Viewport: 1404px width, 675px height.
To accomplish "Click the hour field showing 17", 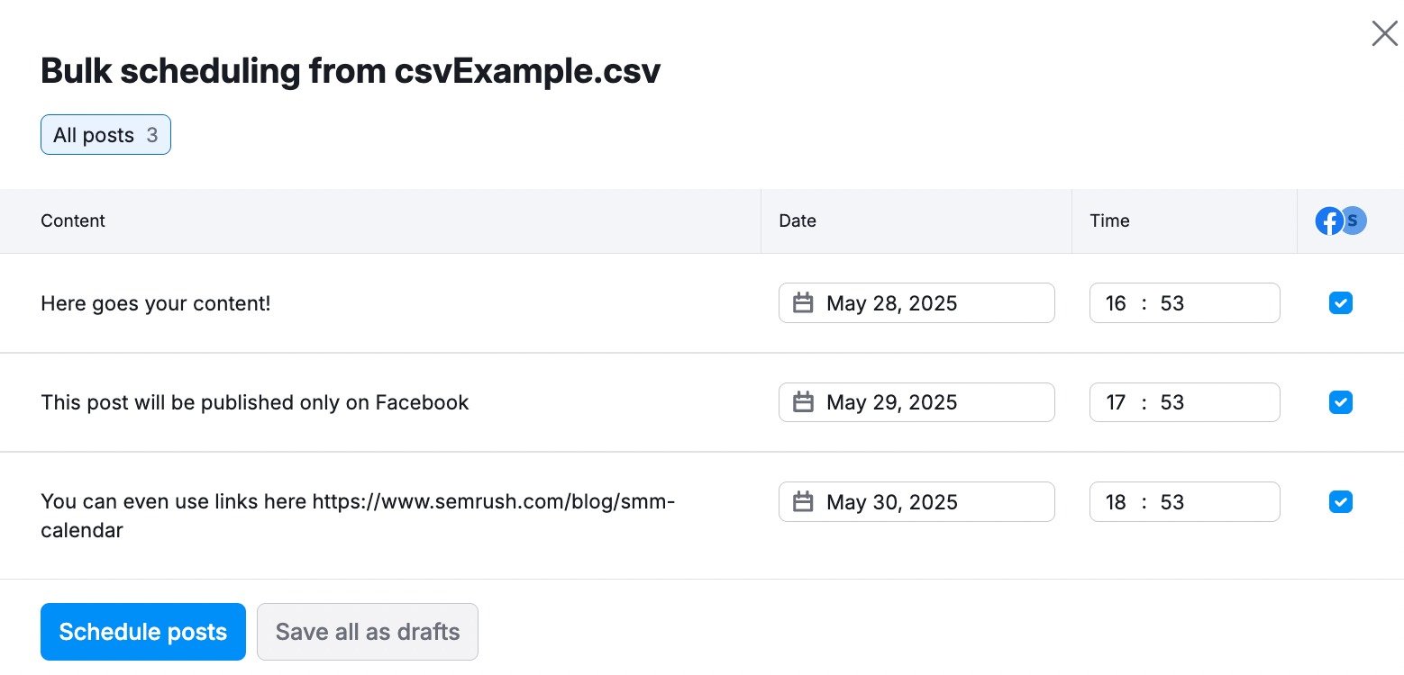I will tap(1116, 402).
